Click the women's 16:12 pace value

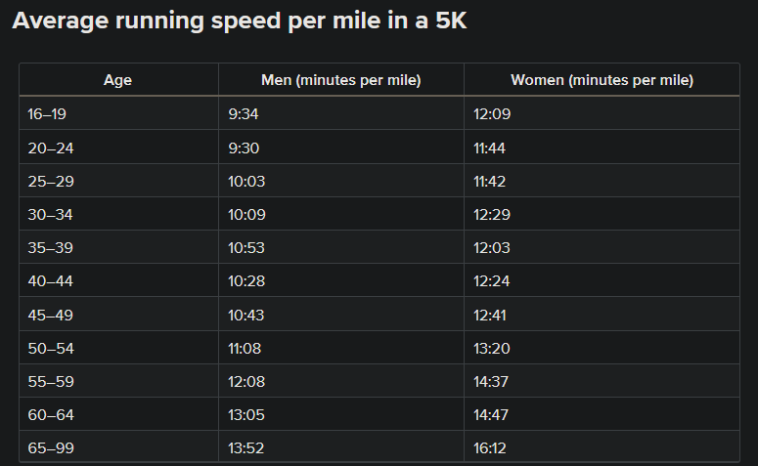491,447
